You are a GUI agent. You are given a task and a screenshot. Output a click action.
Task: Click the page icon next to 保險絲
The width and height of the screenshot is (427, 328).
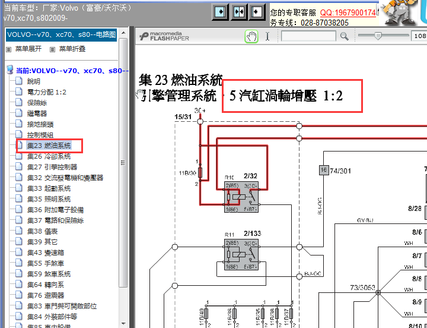[x=19, y=102]
